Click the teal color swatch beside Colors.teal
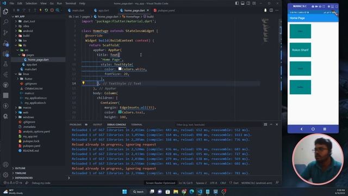Image resolution: width=348 pixels, height=196 pixels. click(x=120, y=112)
